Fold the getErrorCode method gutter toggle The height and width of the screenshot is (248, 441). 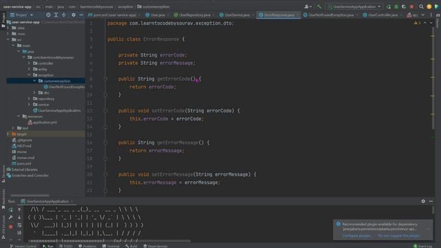click(105, 79)
